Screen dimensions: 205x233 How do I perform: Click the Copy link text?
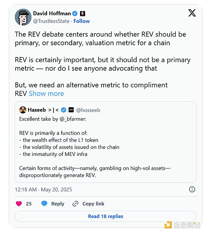pyautogui.click(x=93, y=204)
